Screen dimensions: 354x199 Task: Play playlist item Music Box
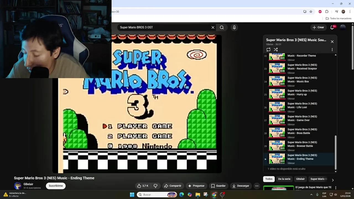pyautogui.click(x=299, y=82)
